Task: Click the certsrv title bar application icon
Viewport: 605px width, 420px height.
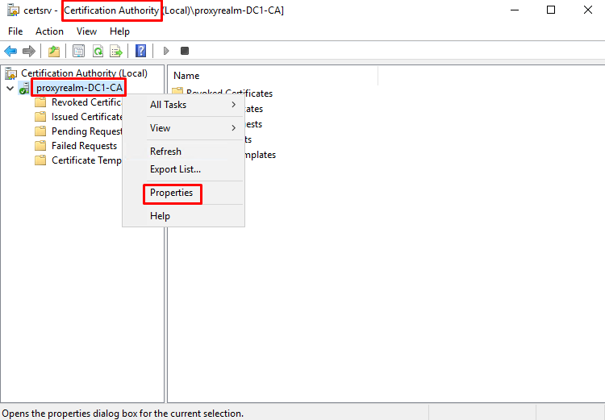Action: coord(13,10)
